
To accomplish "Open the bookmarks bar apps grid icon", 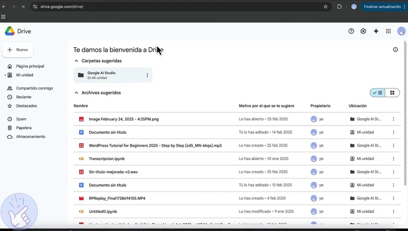I will [3, 17].
